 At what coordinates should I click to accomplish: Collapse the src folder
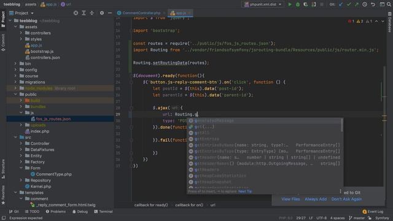pyautogui.click(x=15, y=138)
